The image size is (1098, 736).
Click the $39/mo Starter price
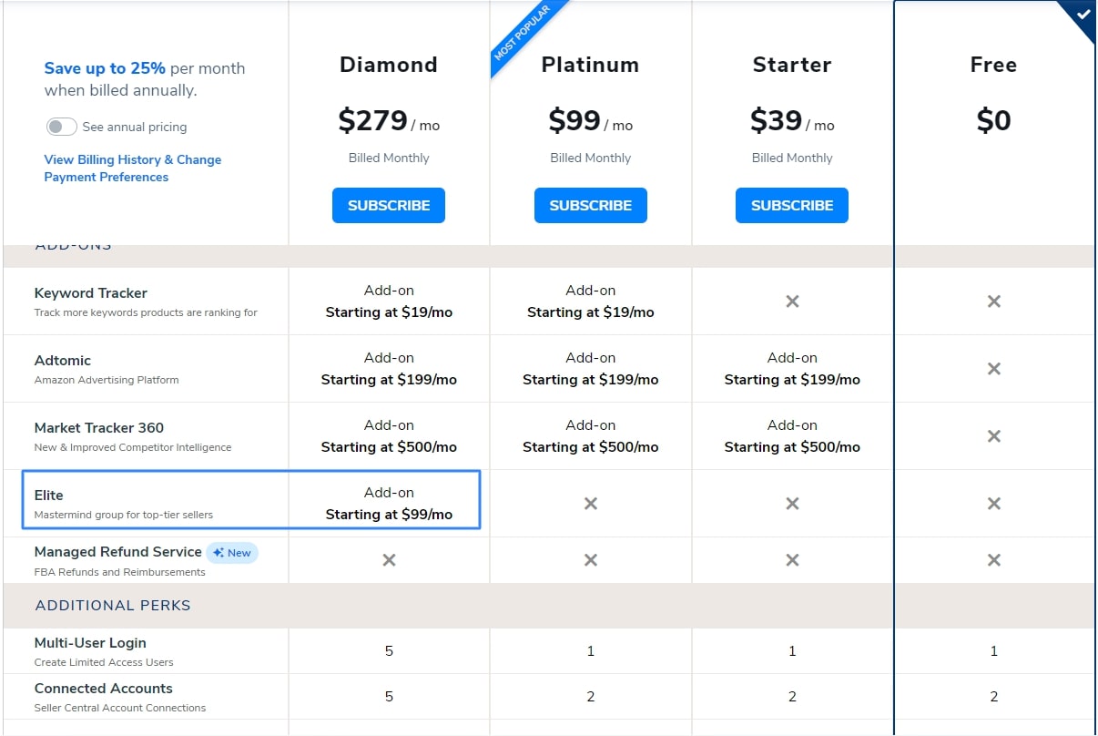792,120
